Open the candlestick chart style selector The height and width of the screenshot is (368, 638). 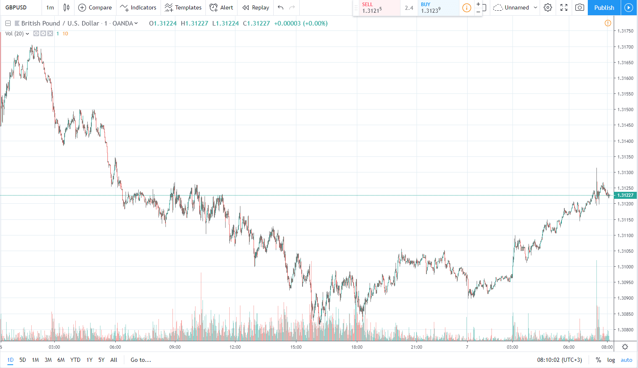coord(66,7)
